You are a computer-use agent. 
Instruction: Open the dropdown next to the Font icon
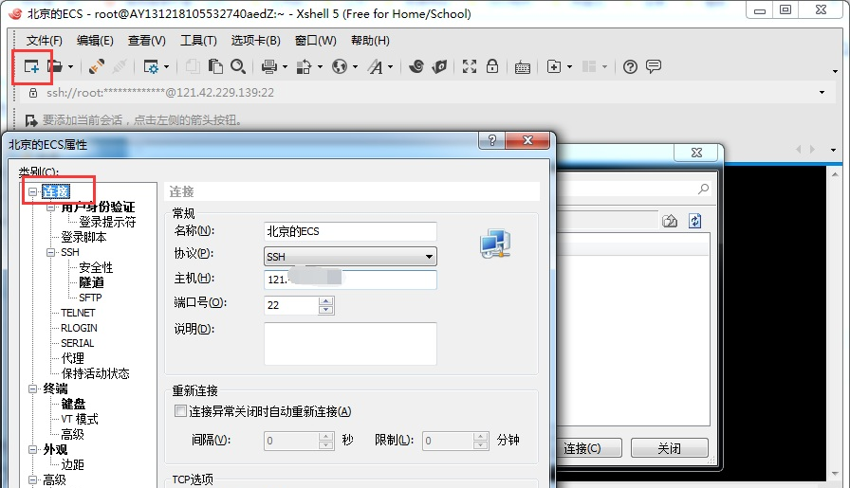coord(390,67)
